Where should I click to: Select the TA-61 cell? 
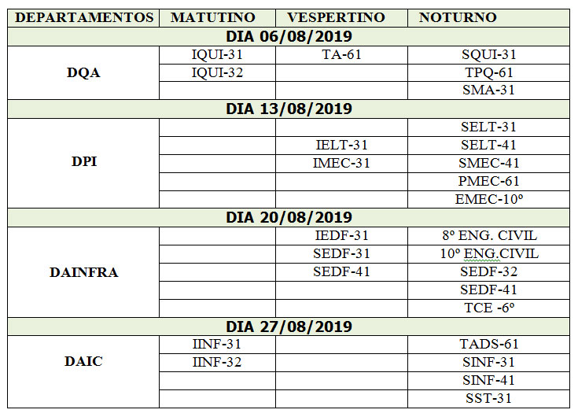pyautogui.click(x=341, y=54)
